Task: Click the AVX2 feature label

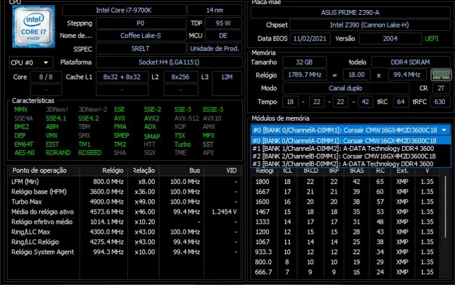Action: pyautogui.click(x=152, y=118)
